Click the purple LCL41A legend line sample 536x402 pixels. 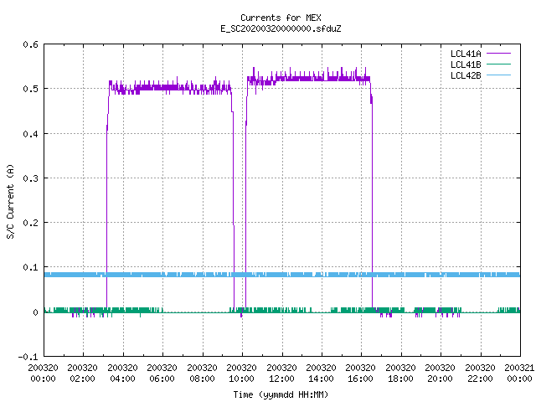point(498,54)
